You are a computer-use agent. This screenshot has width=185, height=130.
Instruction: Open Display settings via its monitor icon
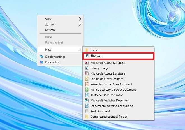click(x=41, y=57)
